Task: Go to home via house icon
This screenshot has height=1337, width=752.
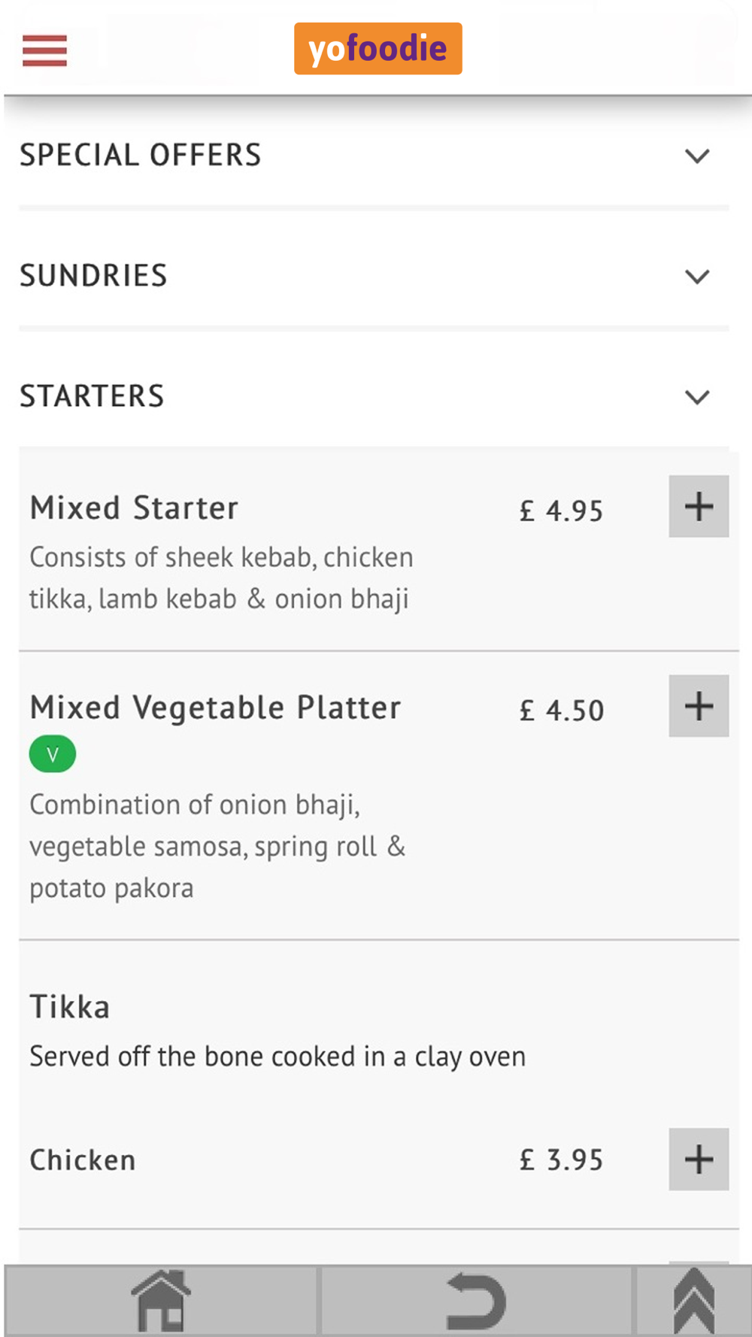Action: [161, 1300]
